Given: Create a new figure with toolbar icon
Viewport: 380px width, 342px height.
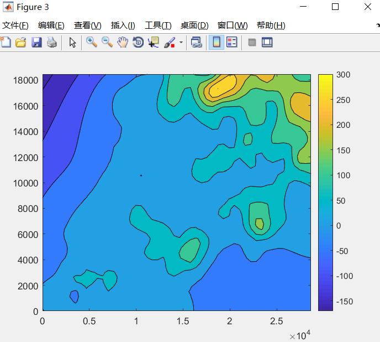Looking at the screenshot, I should pos(6,42).
